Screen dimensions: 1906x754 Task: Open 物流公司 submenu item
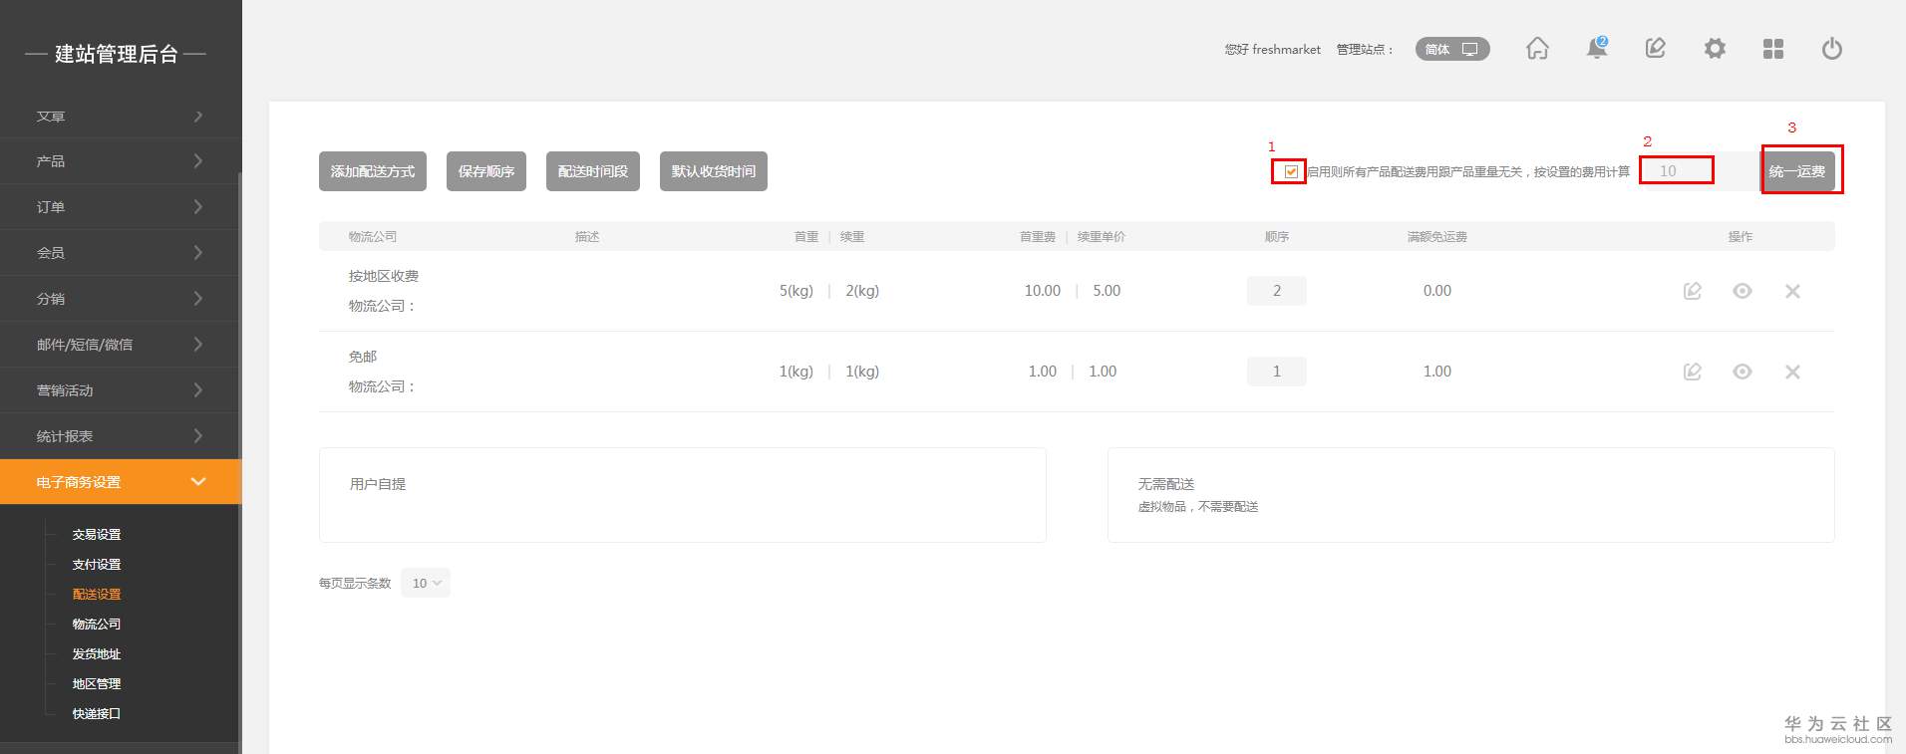pos(97,625)
